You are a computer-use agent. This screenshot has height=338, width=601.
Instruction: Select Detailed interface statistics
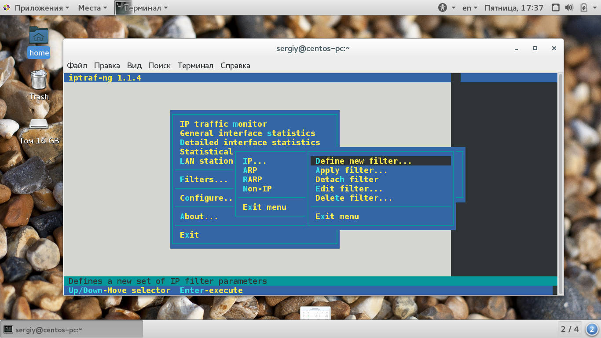[250, 143]
